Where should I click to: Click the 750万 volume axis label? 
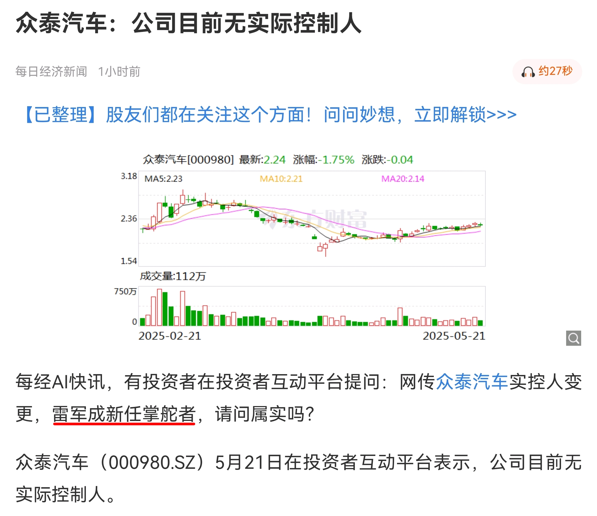pos(125,292)
